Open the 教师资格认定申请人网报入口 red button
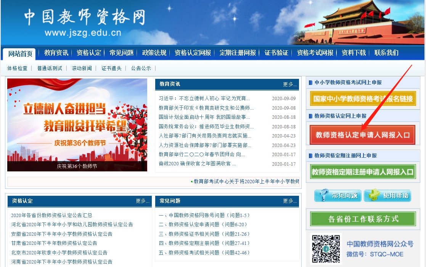The width and height of the screenshot is (426, 267). click(362, 135)
